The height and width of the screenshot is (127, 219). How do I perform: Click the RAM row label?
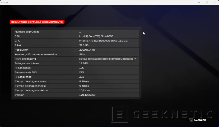click(18, 45)
